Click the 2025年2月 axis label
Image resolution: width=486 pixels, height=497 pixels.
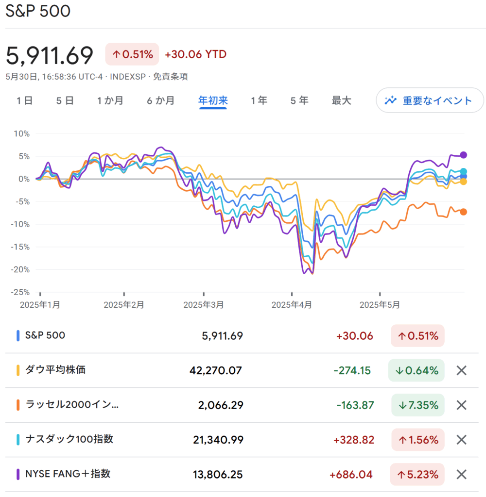(x=124, y=305)
